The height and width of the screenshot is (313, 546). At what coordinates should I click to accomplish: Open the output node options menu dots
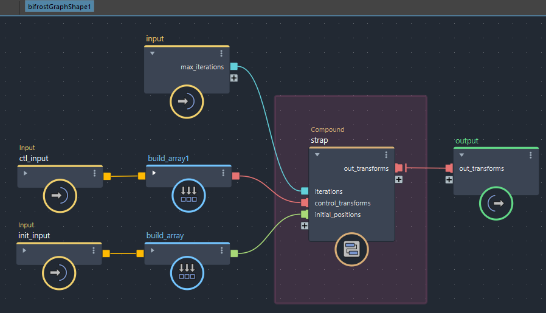pos(530,155)
